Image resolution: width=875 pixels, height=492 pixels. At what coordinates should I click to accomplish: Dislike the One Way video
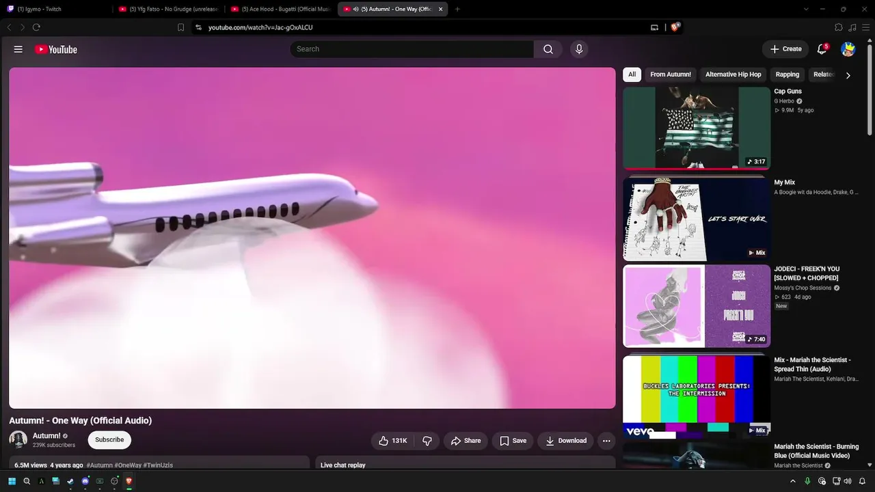click(427, 441)
